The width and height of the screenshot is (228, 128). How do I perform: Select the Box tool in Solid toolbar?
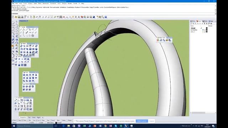(24, 75)
